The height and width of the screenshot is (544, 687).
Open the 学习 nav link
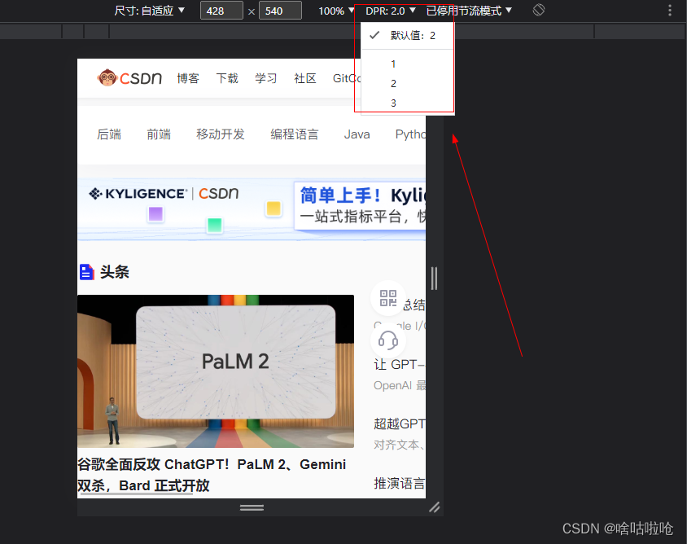266,78
